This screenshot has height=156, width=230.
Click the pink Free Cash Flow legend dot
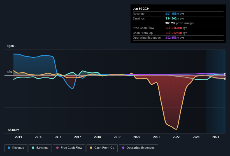(57, 148)
